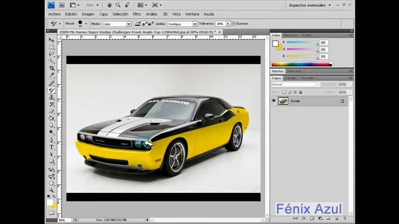
Task: Toggle lock transparent pixels in layers panel
Action: (x=284, y=92)
